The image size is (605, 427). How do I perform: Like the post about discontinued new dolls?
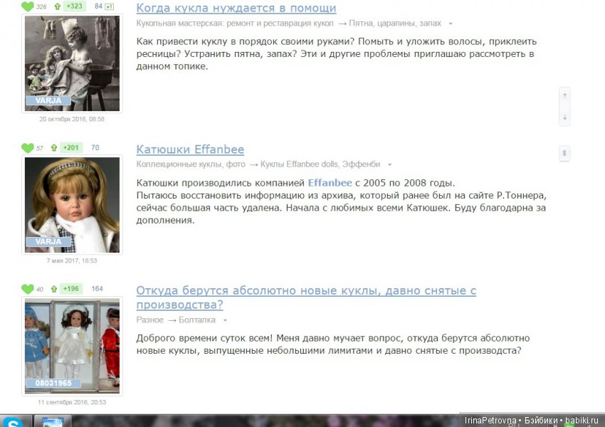pyautogui.click(x=28, y=289)
